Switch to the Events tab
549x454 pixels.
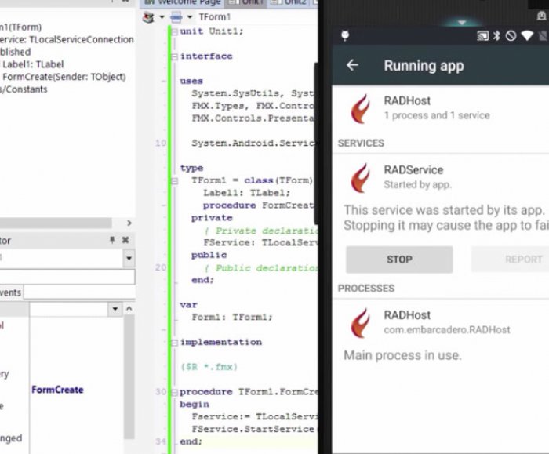coord(11,292)
